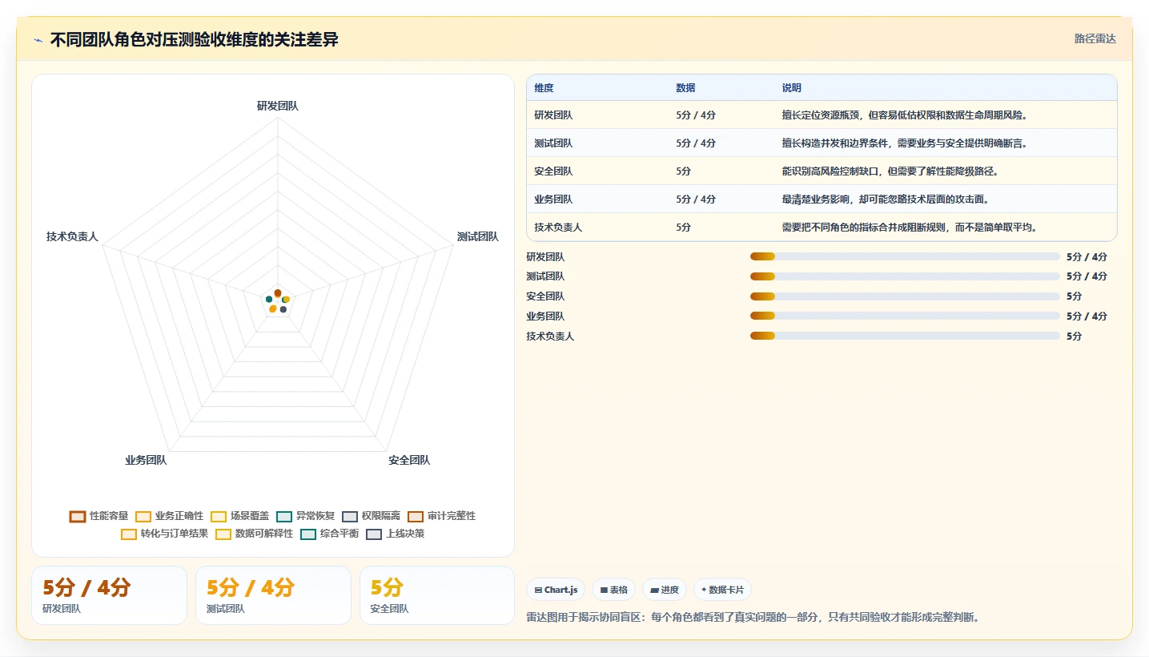Click 业务团队 progress bar
The width and height of the screenshot is (1149, 657).
point(905,316)
